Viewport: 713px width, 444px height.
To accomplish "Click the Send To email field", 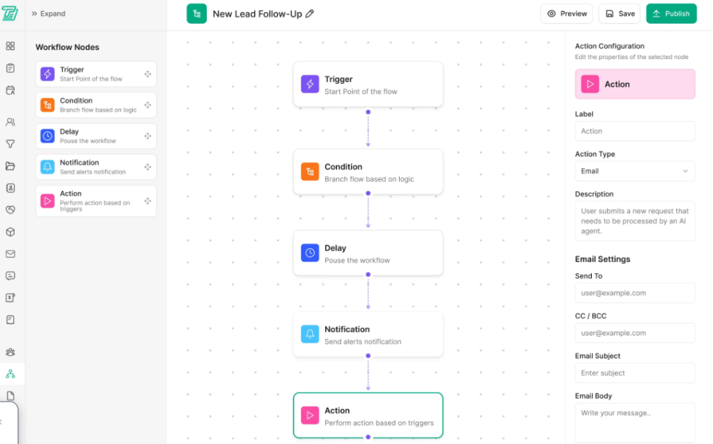I will (634, 293).
